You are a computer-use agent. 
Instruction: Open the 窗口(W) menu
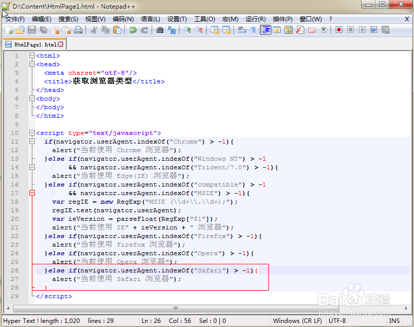(311, 19)
